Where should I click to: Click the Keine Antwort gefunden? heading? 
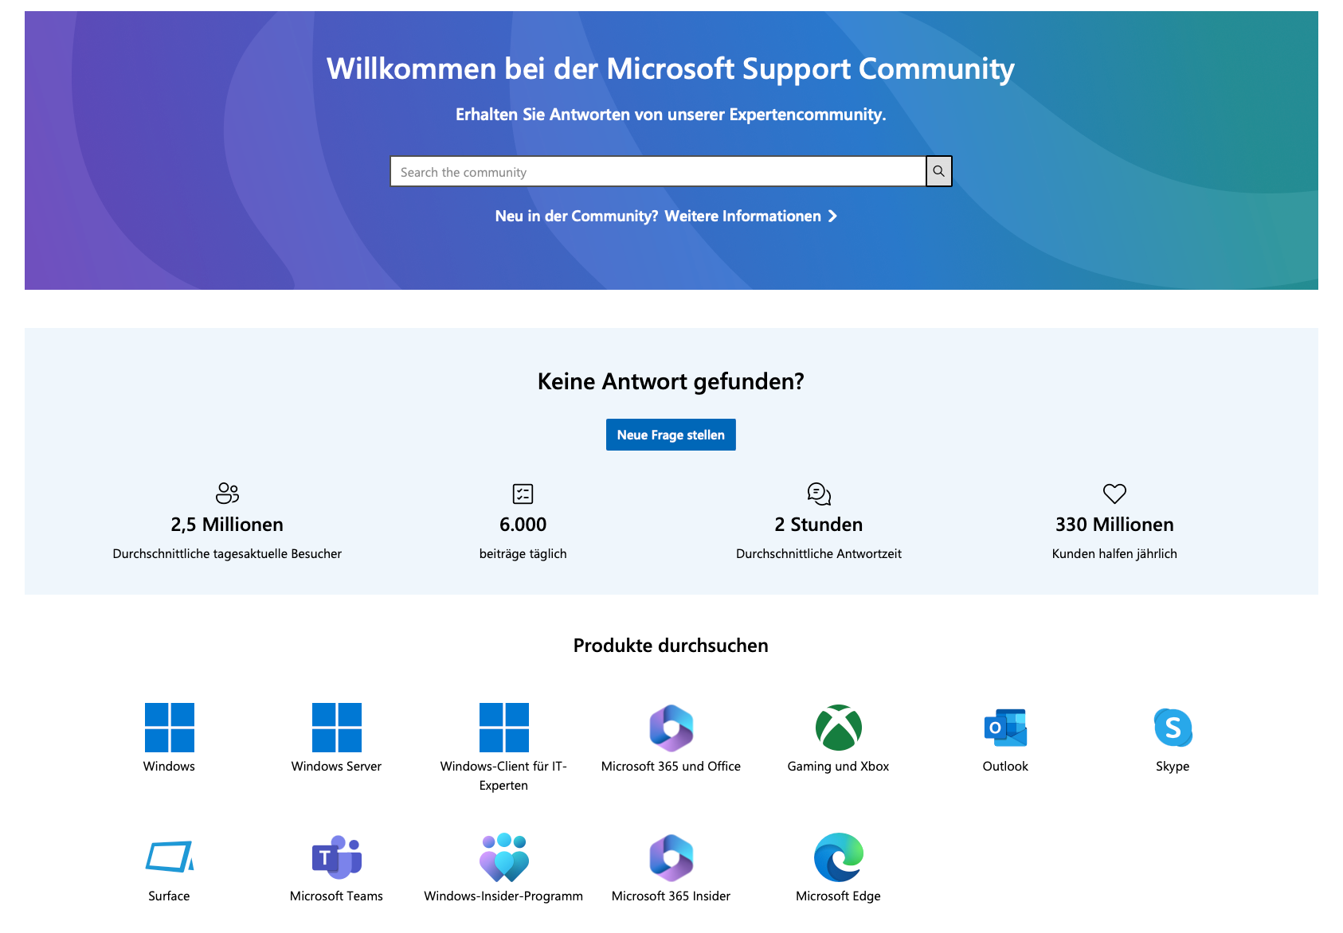(671, 381)
